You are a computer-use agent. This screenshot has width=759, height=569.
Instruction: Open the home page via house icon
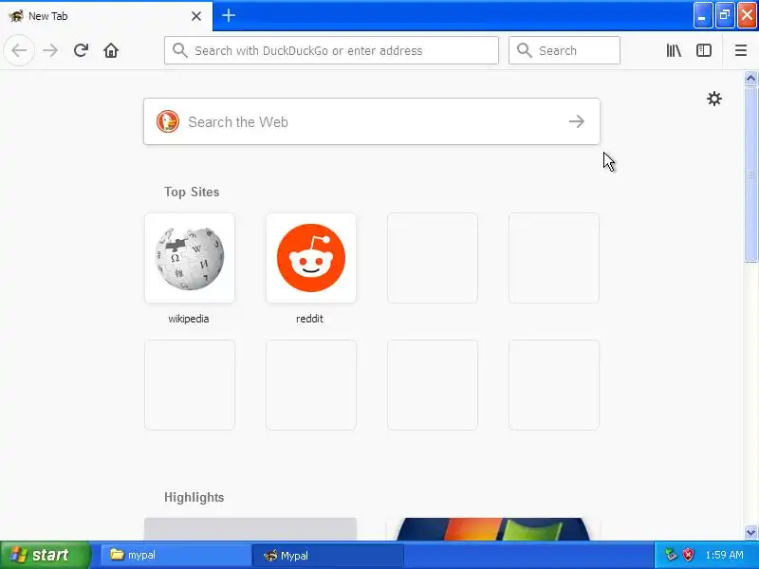[x=111, y=50]
